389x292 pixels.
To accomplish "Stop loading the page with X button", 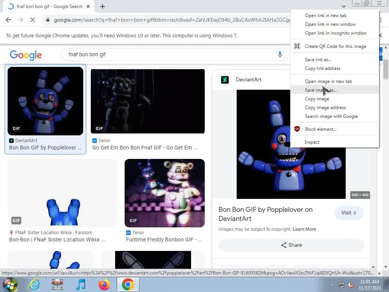I will 33,20.
